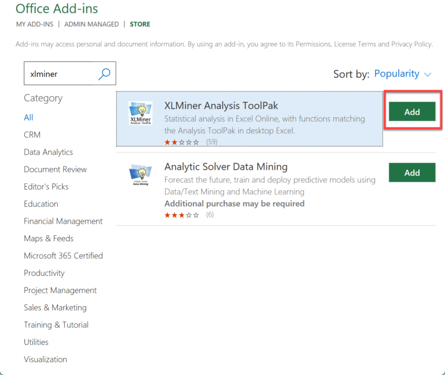Add the XLMiner Analysis ToolPak
445x375 pixels.
tap(412, 112)
